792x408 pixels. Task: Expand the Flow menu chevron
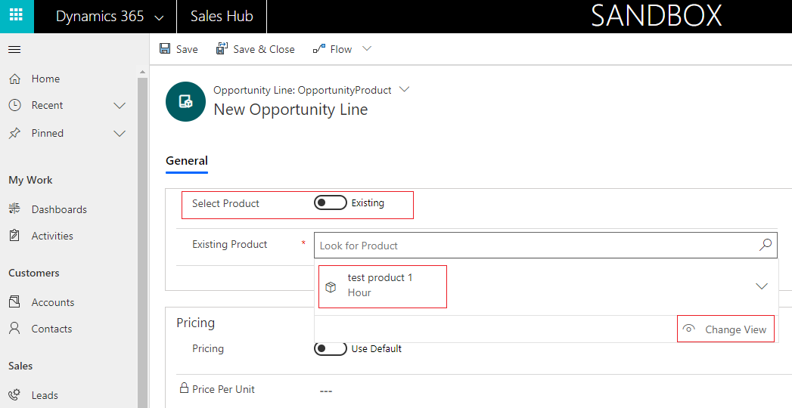click(367, 49)
